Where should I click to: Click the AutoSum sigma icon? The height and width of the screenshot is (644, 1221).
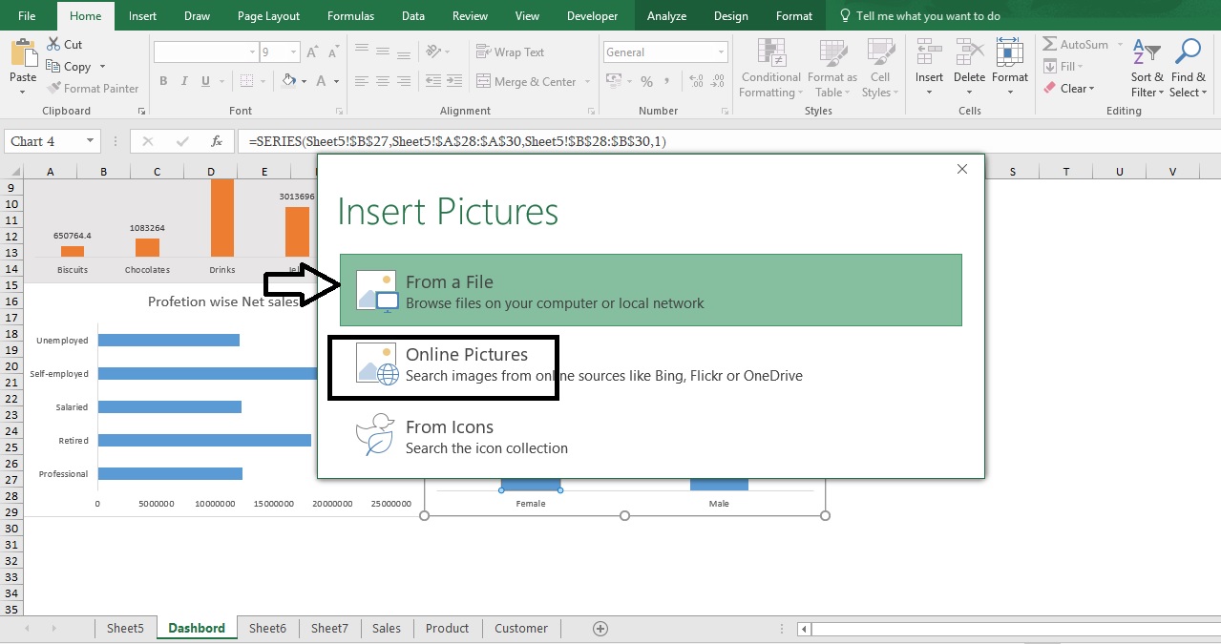pyautogui.click(x=1049, y=45)
